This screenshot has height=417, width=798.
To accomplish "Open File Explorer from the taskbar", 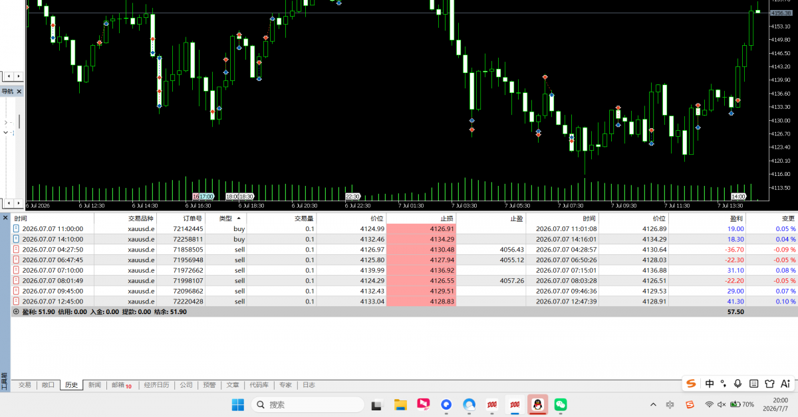I will point(400,404).
